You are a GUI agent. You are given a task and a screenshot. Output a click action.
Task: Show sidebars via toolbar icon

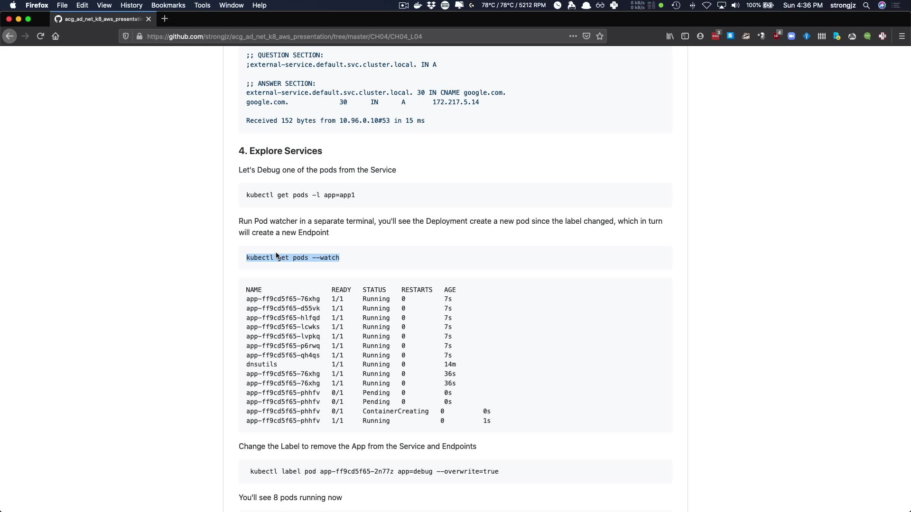tap(685, 36)
